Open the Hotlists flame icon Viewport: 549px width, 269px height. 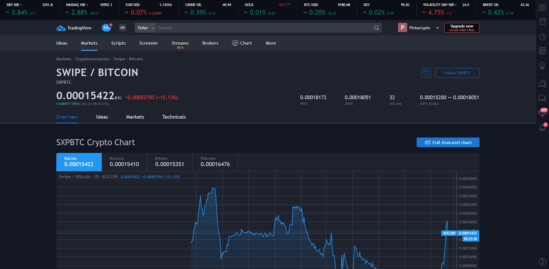click(x=542, y=37)
